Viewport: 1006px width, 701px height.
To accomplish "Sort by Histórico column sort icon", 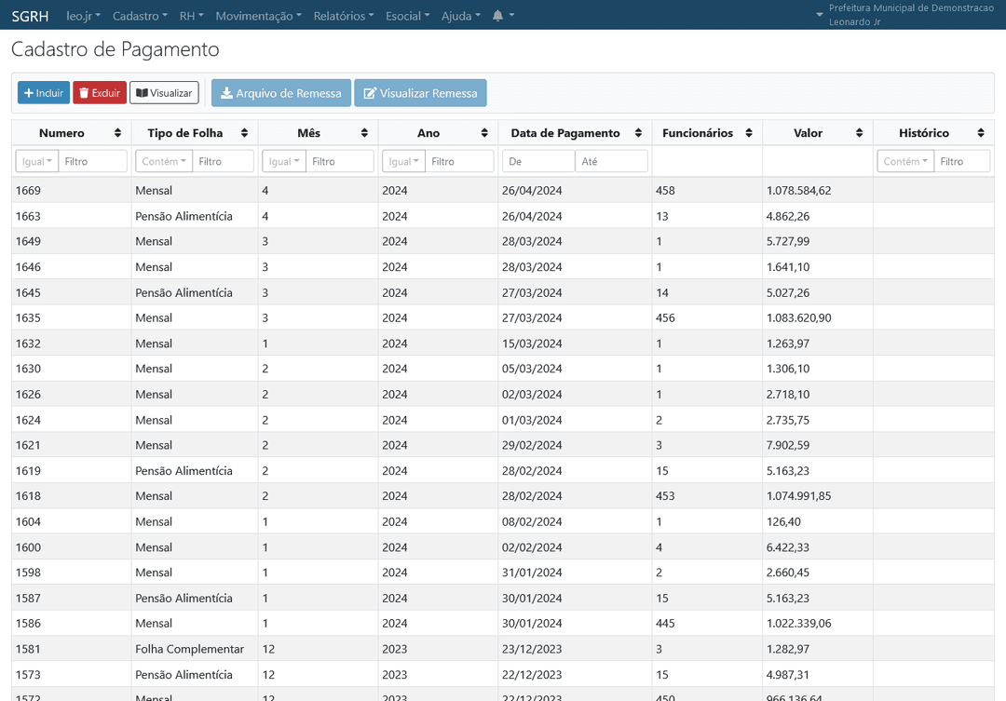I will pyautogui.click(x=981, y=133).
